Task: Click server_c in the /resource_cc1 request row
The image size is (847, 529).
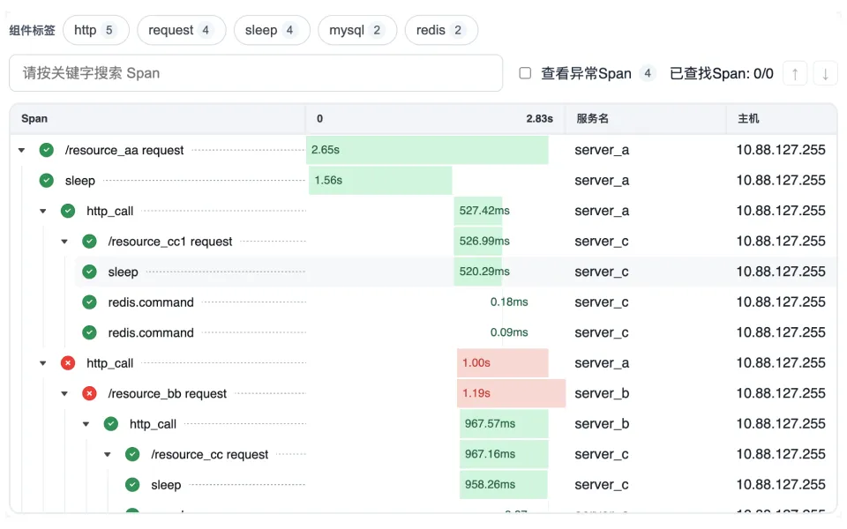Action: (602, 242)
